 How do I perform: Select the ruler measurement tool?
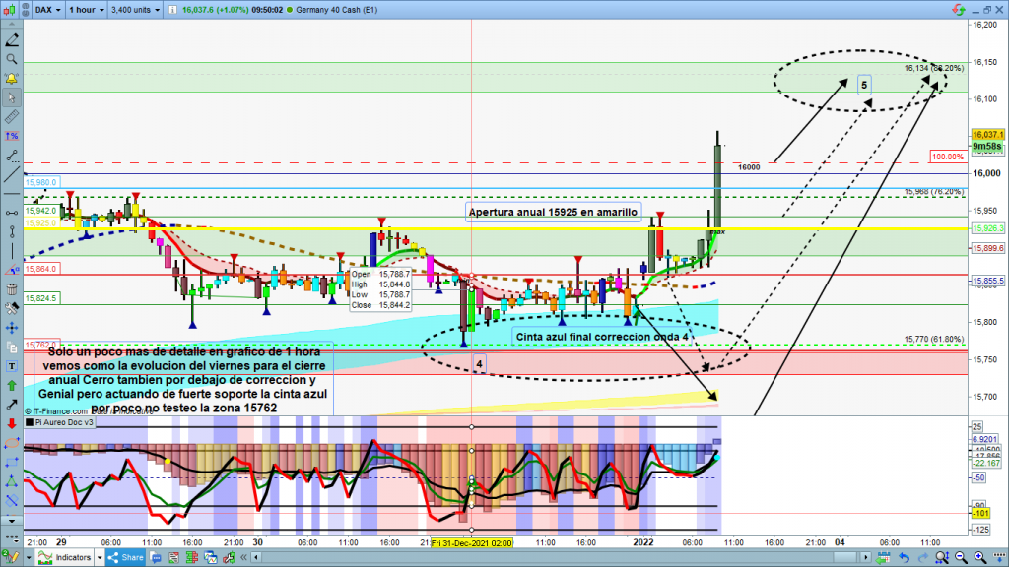[12, 117]
